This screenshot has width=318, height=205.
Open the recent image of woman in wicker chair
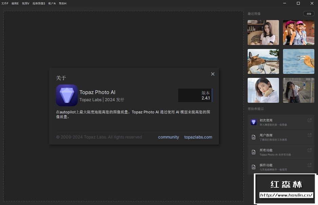(x=263, y=33)
